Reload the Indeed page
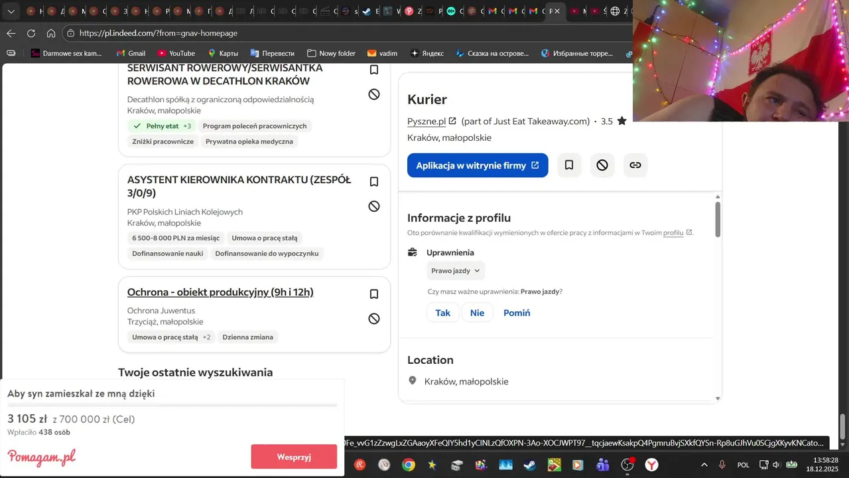 pyautogui.click(x=31, y=33)
